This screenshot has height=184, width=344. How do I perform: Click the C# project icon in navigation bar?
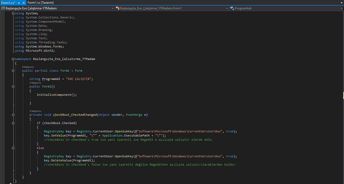click(x=3, y=8)
